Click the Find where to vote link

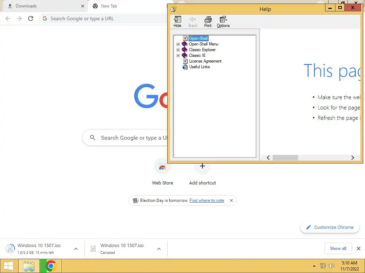(207, 200)
